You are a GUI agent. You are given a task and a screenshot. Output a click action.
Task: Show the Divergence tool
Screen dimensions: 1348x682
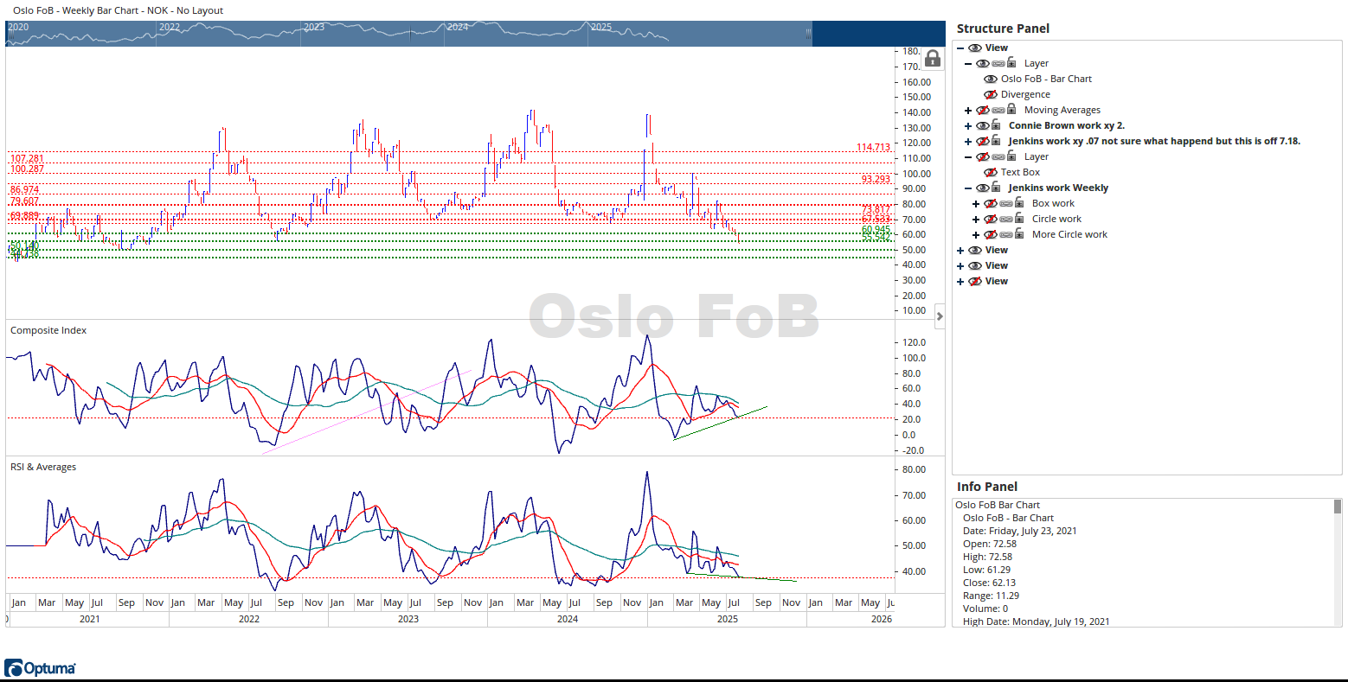[991, 95]
